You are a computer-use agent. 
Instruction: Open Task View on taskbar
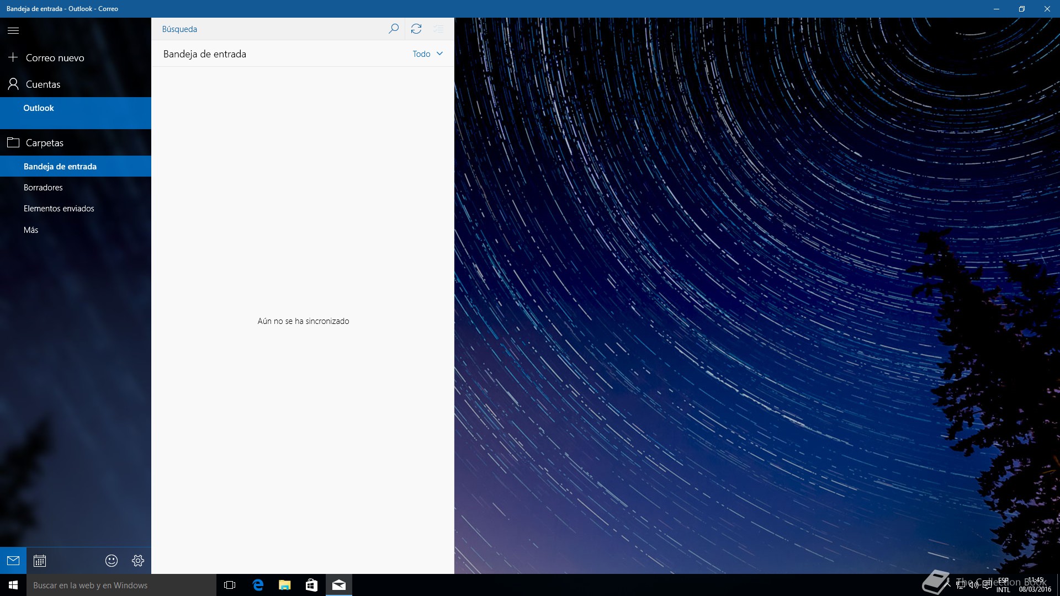pos(230,585)
